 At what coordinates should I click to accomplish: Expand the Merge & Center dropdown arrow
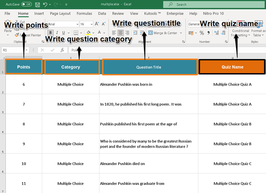(181, 33)
